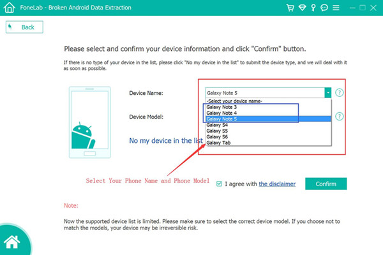
Task: Close the FoneLab window
Action: pyautogui.click(x=373, y=8)
